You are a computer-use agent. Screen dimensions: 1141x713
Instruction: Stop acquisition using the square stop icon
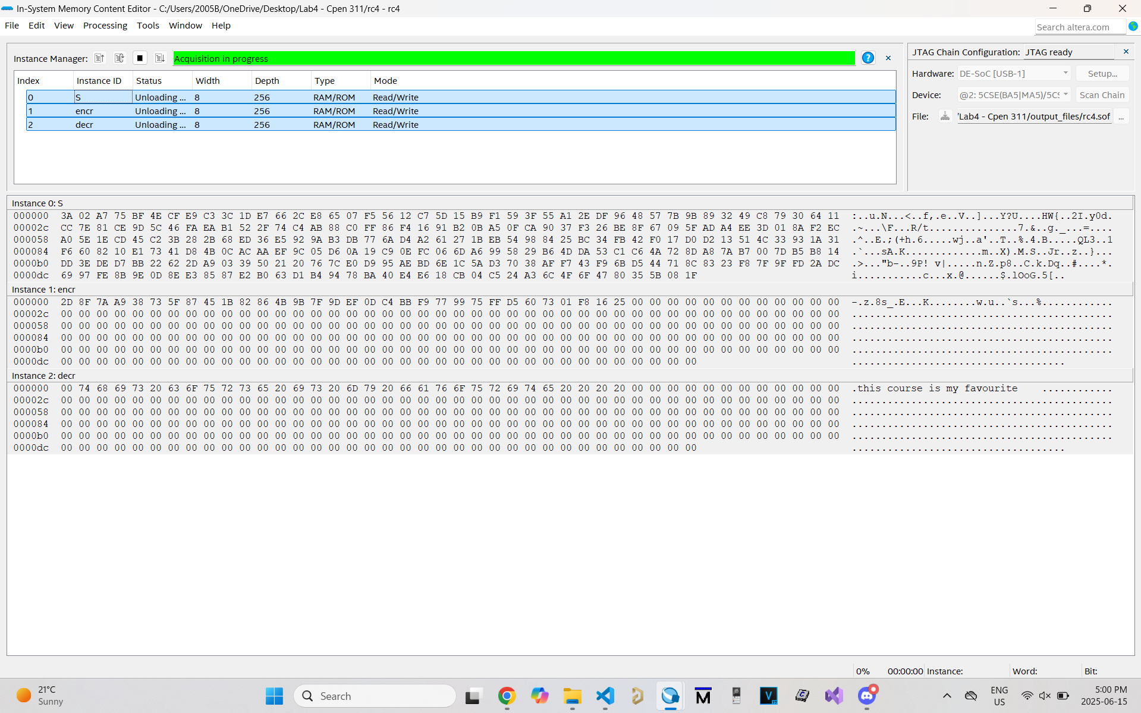coord(140,58)
